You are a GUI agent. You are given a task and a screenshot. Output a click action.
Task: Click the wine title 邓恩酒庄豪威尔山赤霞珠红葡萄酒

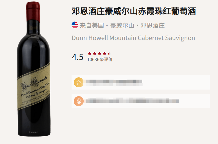tap(134, 11)
